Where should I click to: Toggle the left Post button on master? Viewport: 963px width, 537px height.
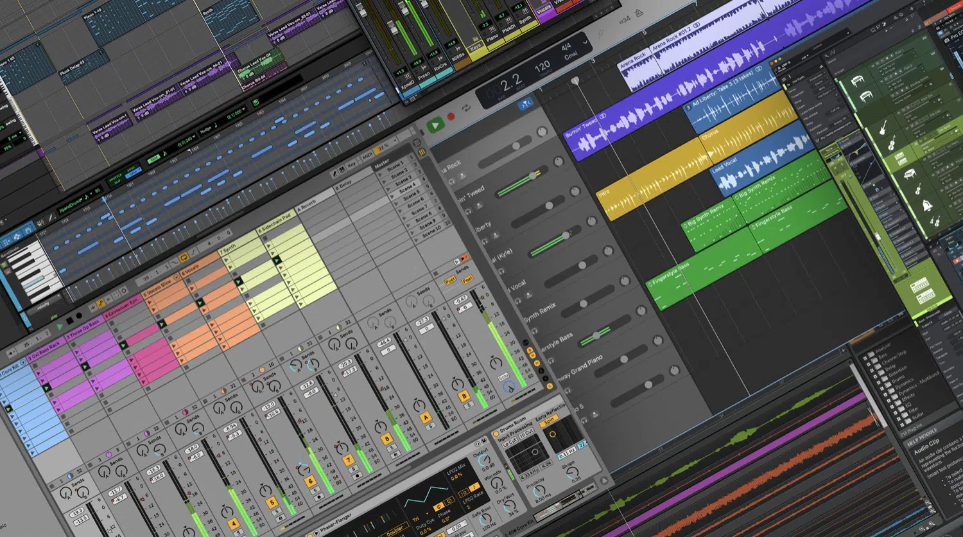pos(451,281)
